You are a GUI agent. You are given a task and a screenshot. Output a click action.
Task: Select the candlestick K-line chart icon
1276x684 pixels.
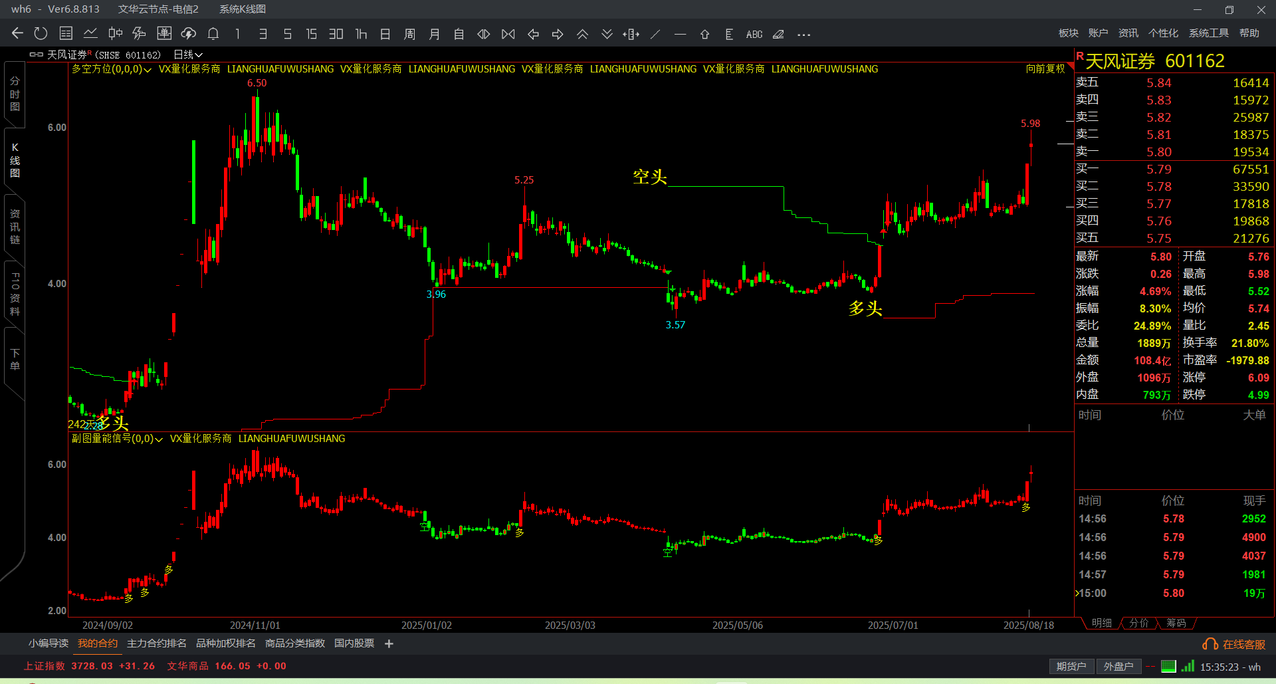pyautogui.click(x=116, y=34)
